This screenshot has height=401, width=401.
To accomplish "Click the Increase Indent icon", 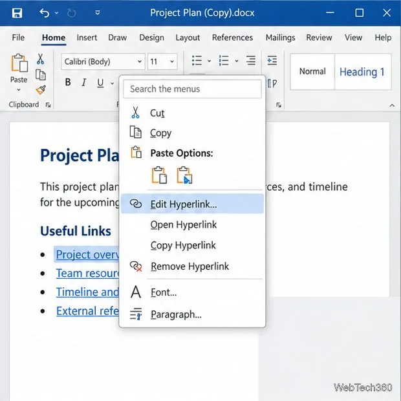I will [x=272, y=61].
